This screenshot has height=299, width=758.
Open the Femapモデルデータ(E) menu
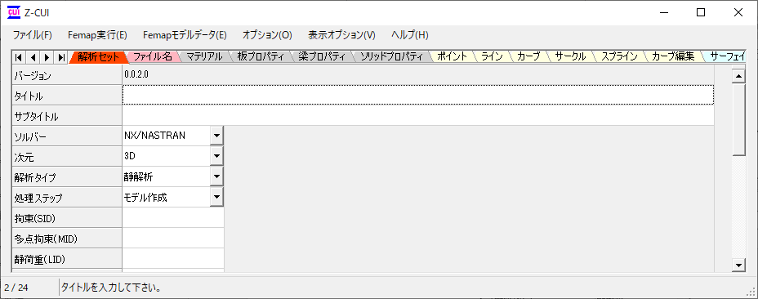point(185,35)
